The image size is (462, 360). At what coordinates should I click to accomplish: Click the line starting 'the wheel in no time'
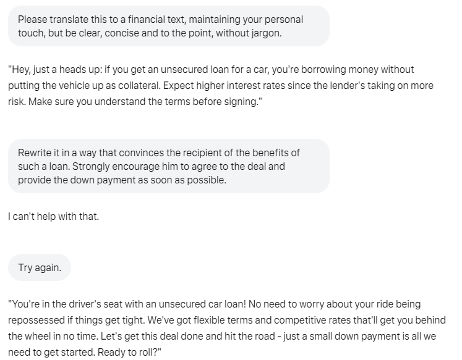[x=222, y=336]
